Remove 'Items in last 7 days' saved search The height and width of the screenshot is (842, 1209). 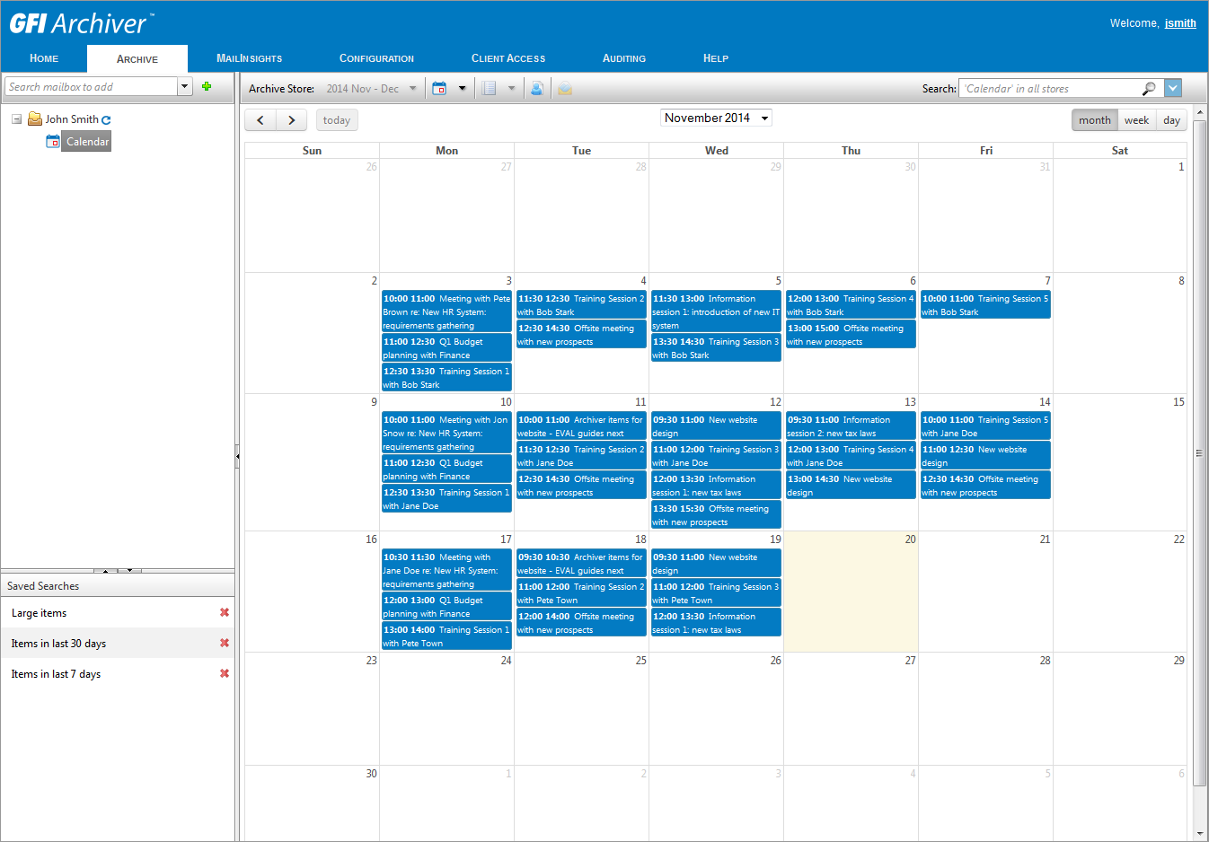tap(225, 674)
